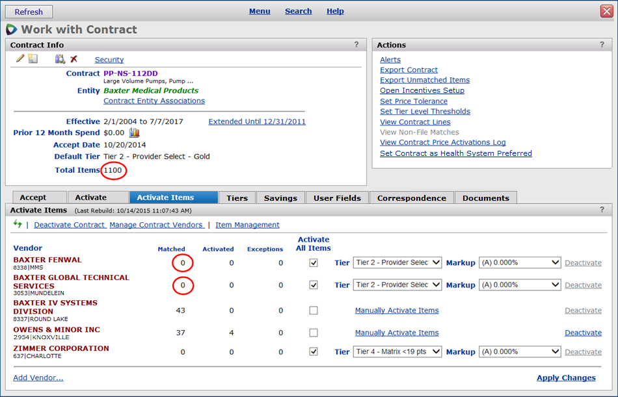Viewport: 618px width, 397px height.
Task: Click the notes icon beside the pencil
Action: coord(33,59)
